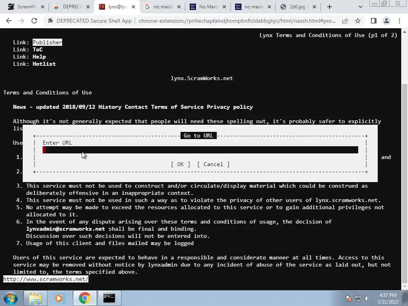Viewport: 408px width, 306px height.
Task: Follow the Hotlist link
Action: 44,64
